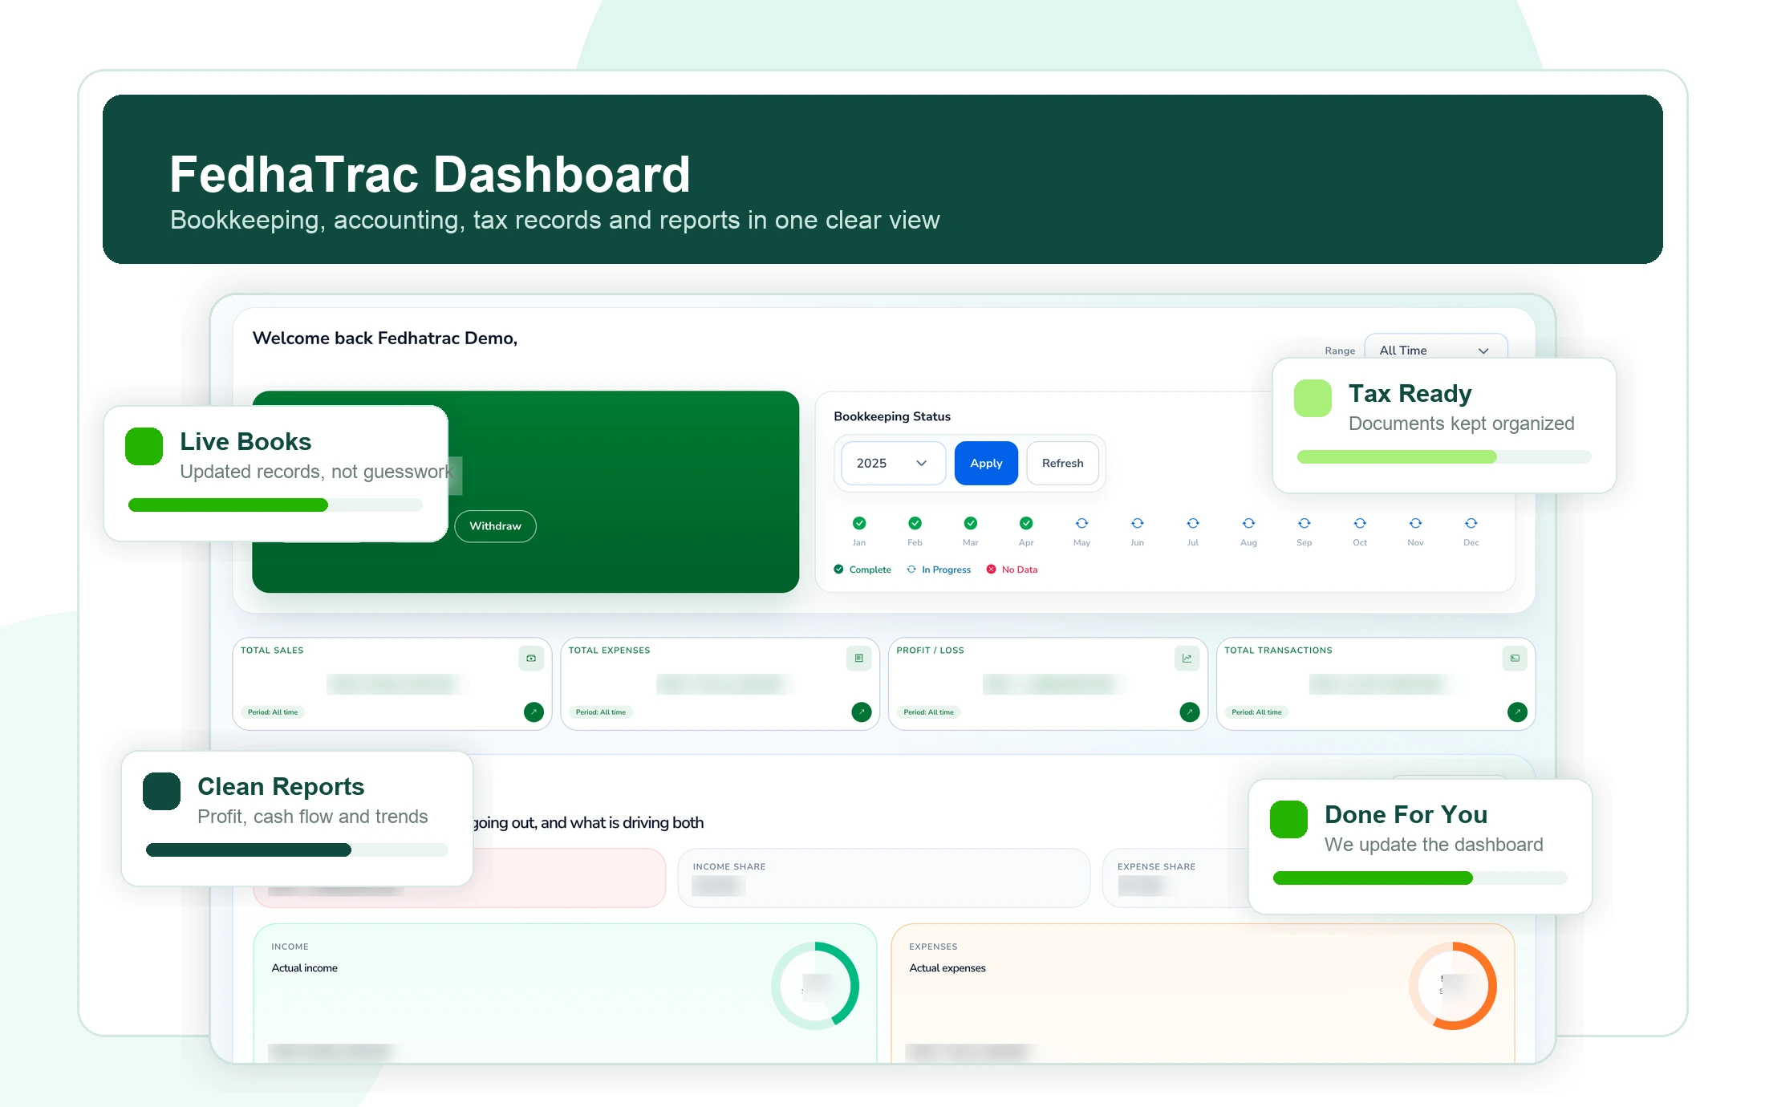The height and width of the screenshot is (1107, 1765).
Task: Click the Clean Reports progress bar
Action: 297,850
